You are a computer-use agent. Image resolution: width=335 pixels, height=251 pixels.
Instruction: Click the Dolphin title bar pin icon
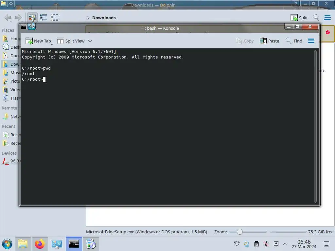11,3
